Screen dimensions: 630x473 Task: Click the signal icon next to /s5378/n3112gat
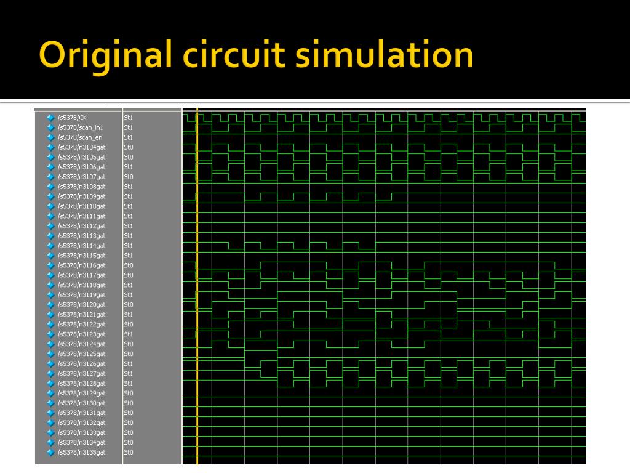(50, 226)
